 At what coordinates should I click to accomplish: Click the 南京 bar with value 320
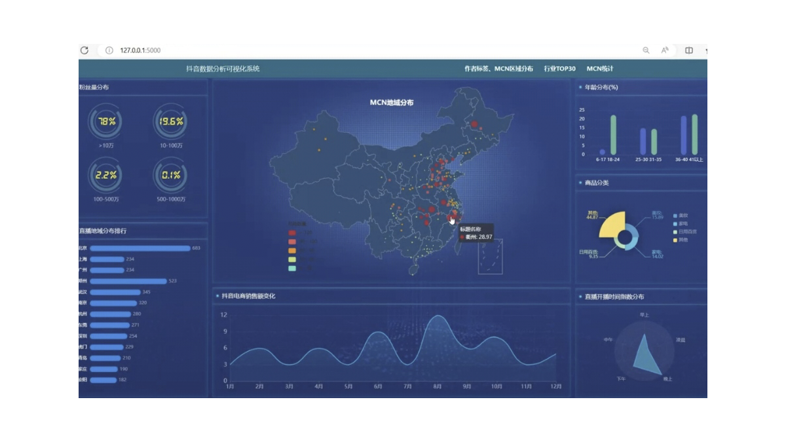coord(113,303)
